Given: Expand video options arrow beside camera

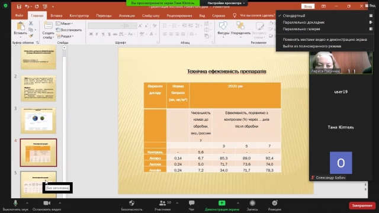Looking at the screenshot, I should [60, 203].
